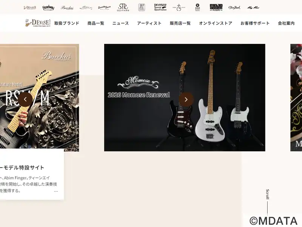Image resolution: width=302 pixels, height=227 pixels.
Task: Open アーティスト menu item
Action: coord(149,23)
